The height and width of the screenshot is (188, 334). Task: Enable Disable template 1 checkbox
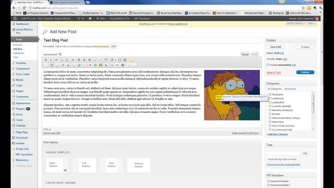tap(268, 181)
